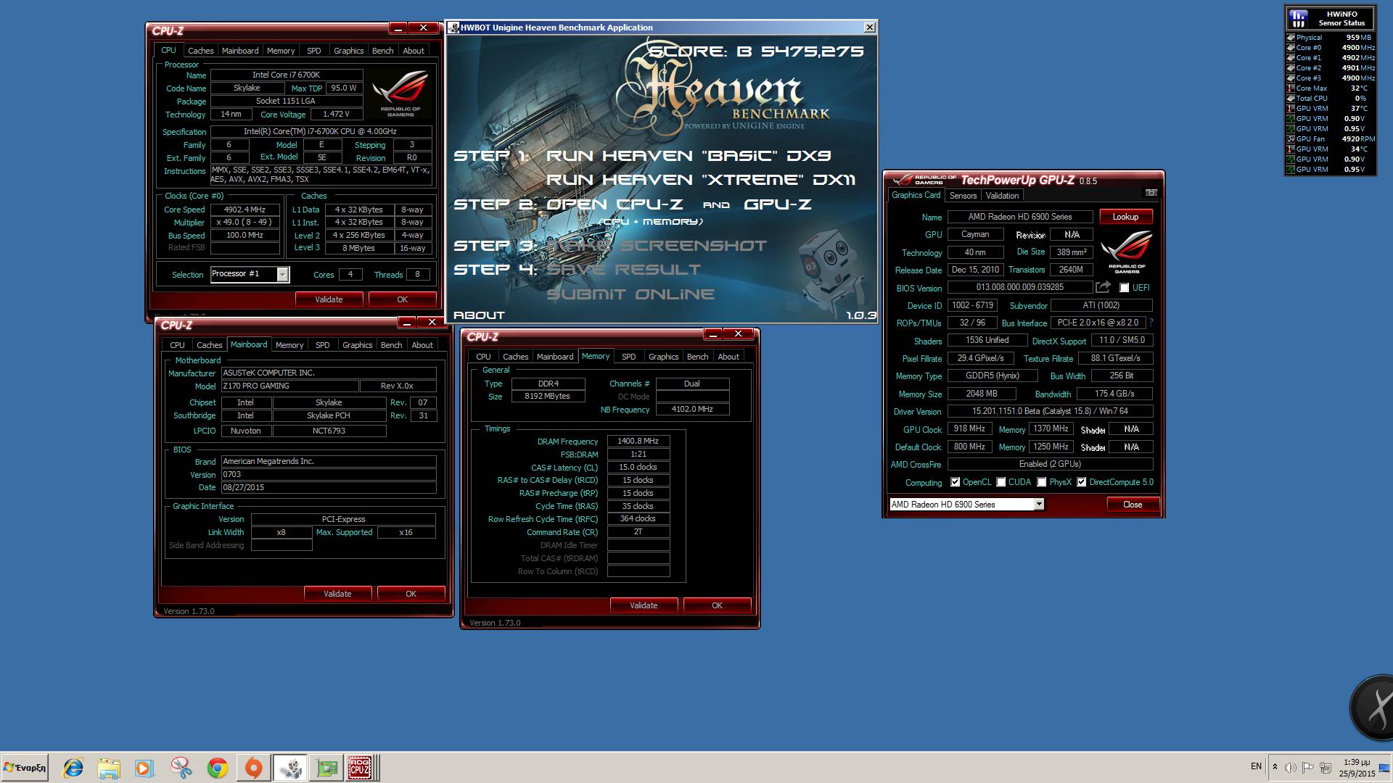
Task: Click the HWBOT Heaven window title icon
Action: pyautogui.click(x=454, y=28)
